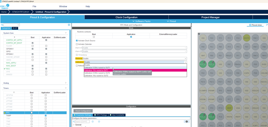Toggle FLASH Boot checkbox
Viewport: 268px width, 127px height.
pos(32,46)
